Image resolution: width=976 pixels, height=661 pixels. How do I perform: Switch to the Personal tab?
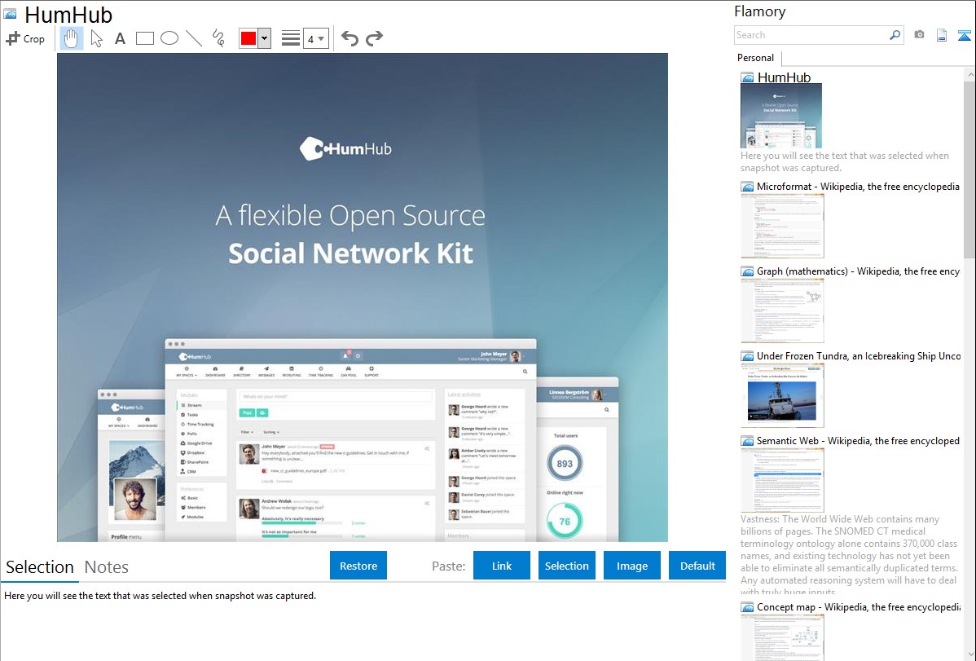(756, 58)
